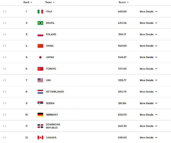The height and width of the screenshot is (143, 171).
Task: Show More Details for Germany
Action: 148,115
